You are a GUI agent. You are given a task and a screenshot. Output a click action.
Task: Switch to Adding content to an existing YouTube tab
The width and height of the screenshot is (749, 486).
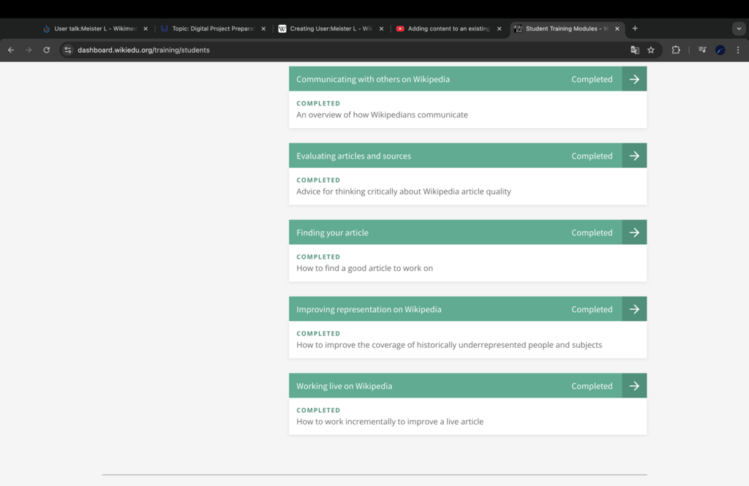449,29
